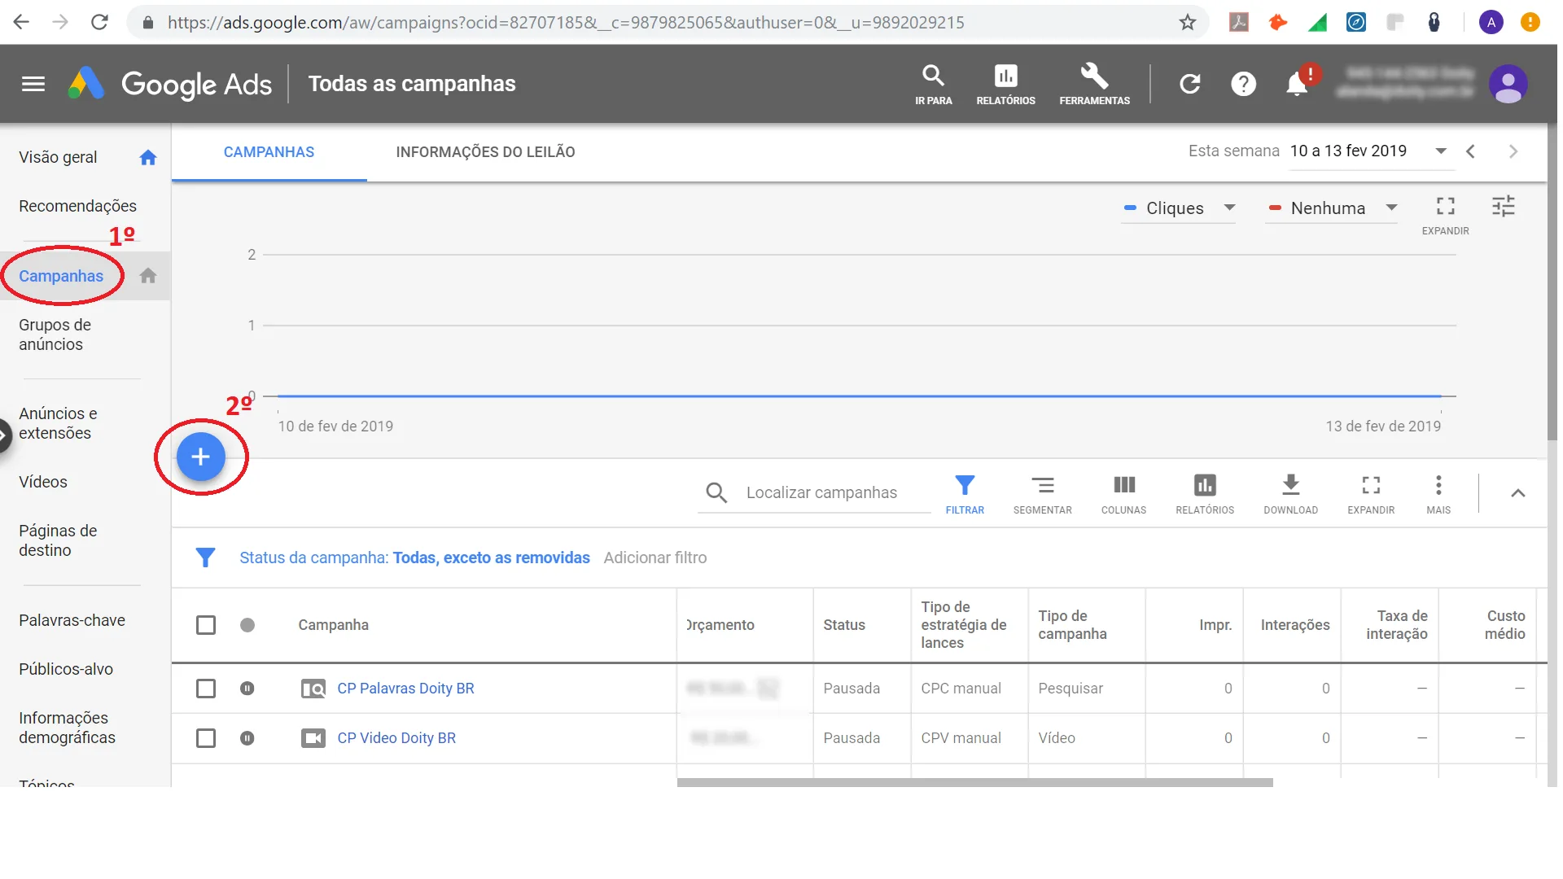Select Palavras-chave in left sidebar
Screen dimensions: 1563x879
tap(72, 620)
